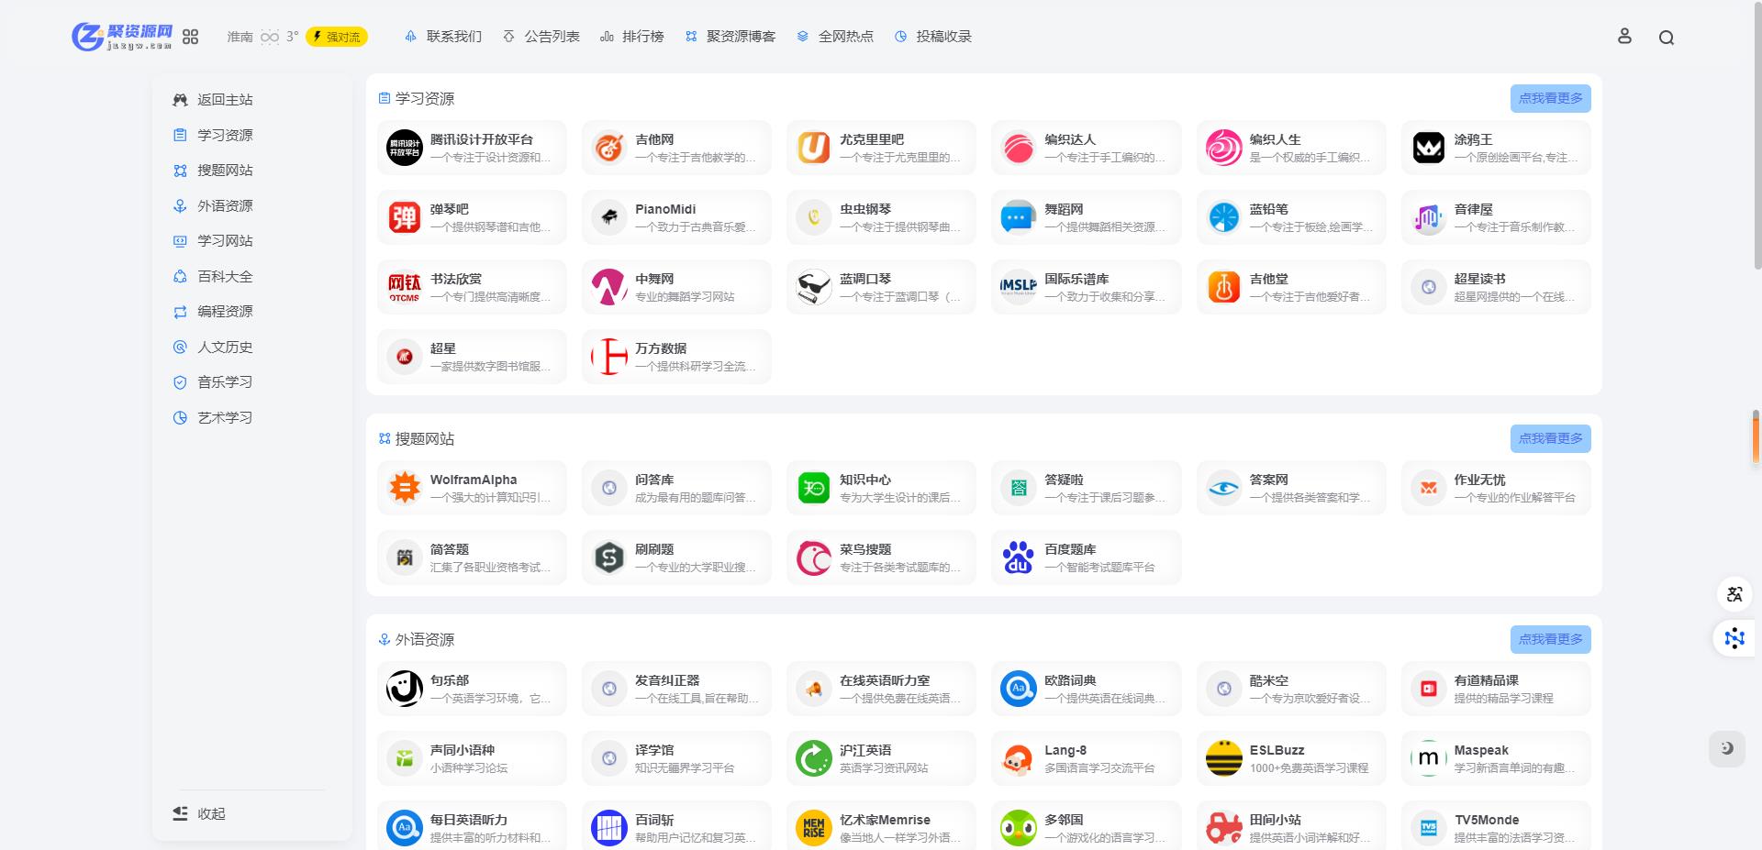This screenshot has height=850, width=1762.
Task: Toggle dark mode moon button
Action: tap(1727, 748)
